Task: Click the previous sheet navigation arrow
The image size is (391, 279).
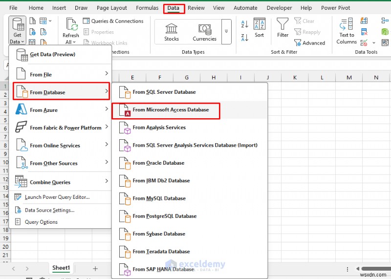Action: pyautogui.click(x=14, y=269)
